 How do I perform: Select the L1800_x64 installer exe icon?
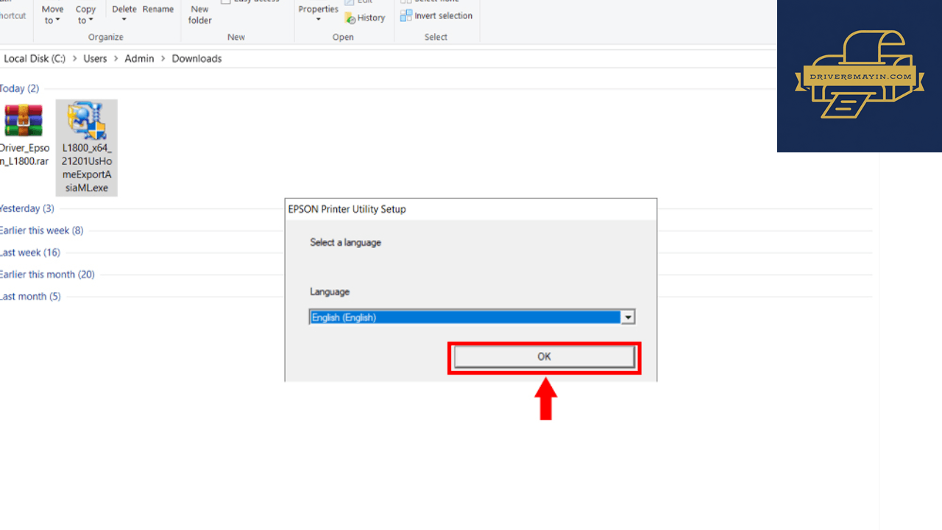click(x=86, y=121)
